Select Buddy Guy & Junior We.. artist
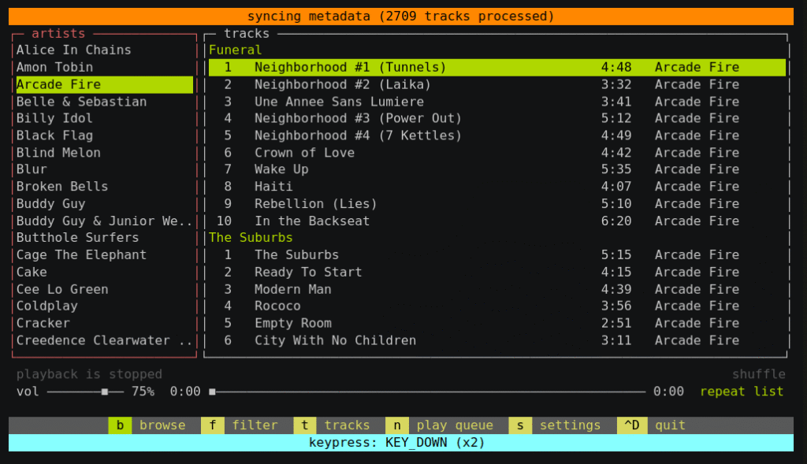The image size is (807, 464). coord(105,221)
